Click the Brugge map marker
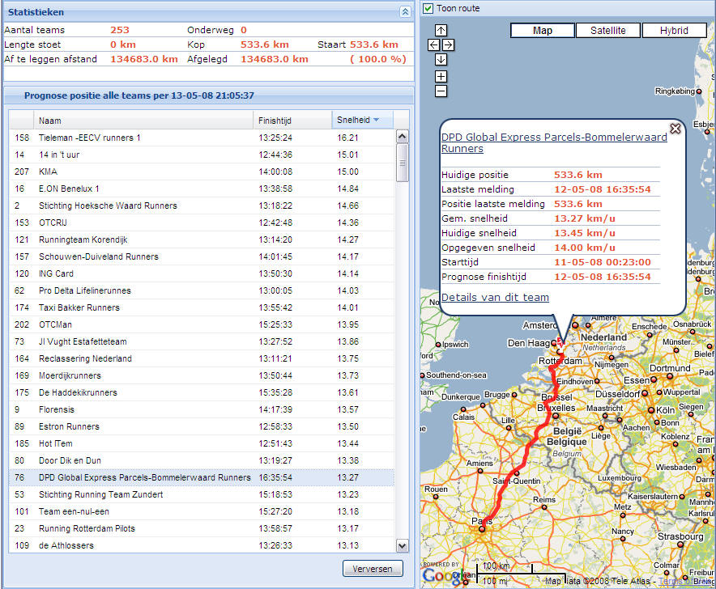The height and width of the screenshot is (589, 716). [514, 395]
